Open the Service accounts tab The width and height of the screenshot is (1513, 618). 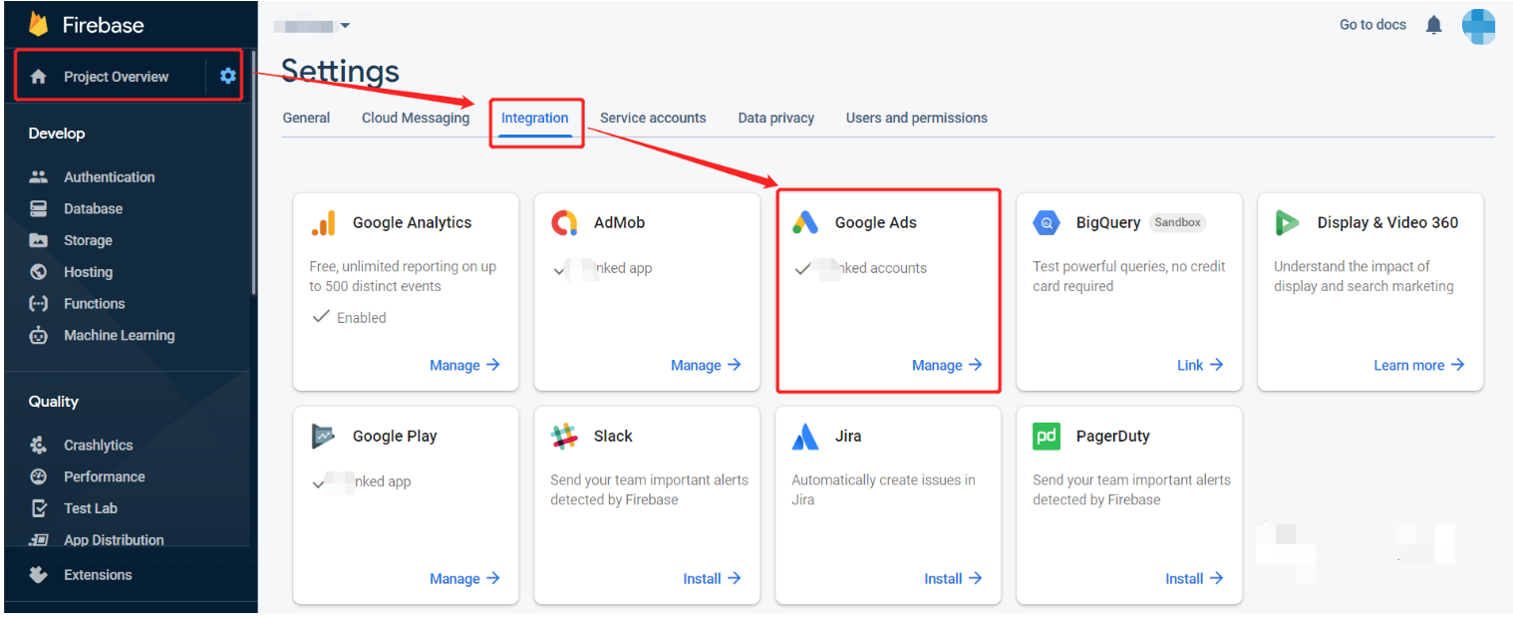click(653, 118)
